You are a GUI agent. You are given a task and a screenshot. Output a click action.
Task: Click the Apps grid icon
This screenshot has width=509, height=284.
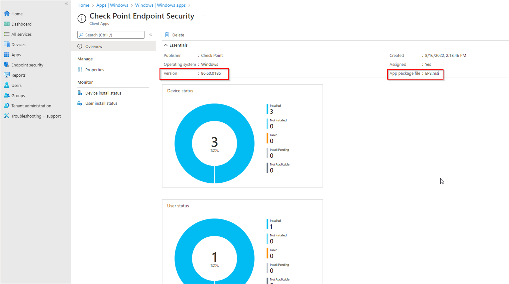pyautogui.click(x=7, y=55)
